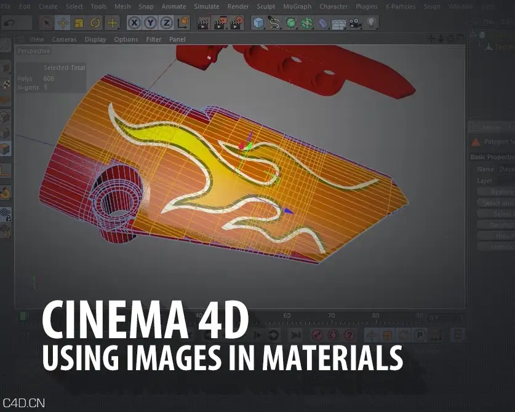Open the MoGraph menu
Image resolution: width=515 pixels, height=412 pixels.
(x=297, y=6)
